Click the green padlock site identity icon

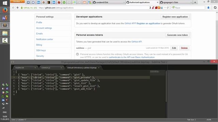point(22,8)
